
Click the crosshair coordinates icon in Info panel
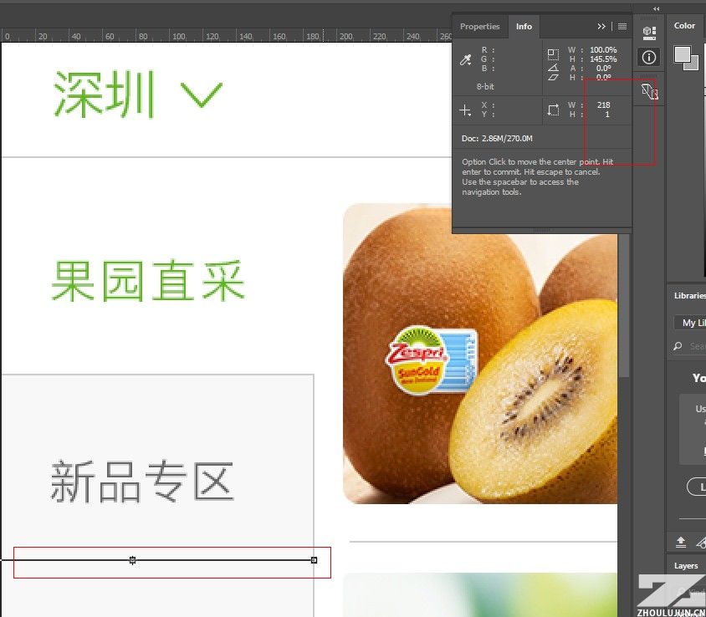click(x=466, y=110)
